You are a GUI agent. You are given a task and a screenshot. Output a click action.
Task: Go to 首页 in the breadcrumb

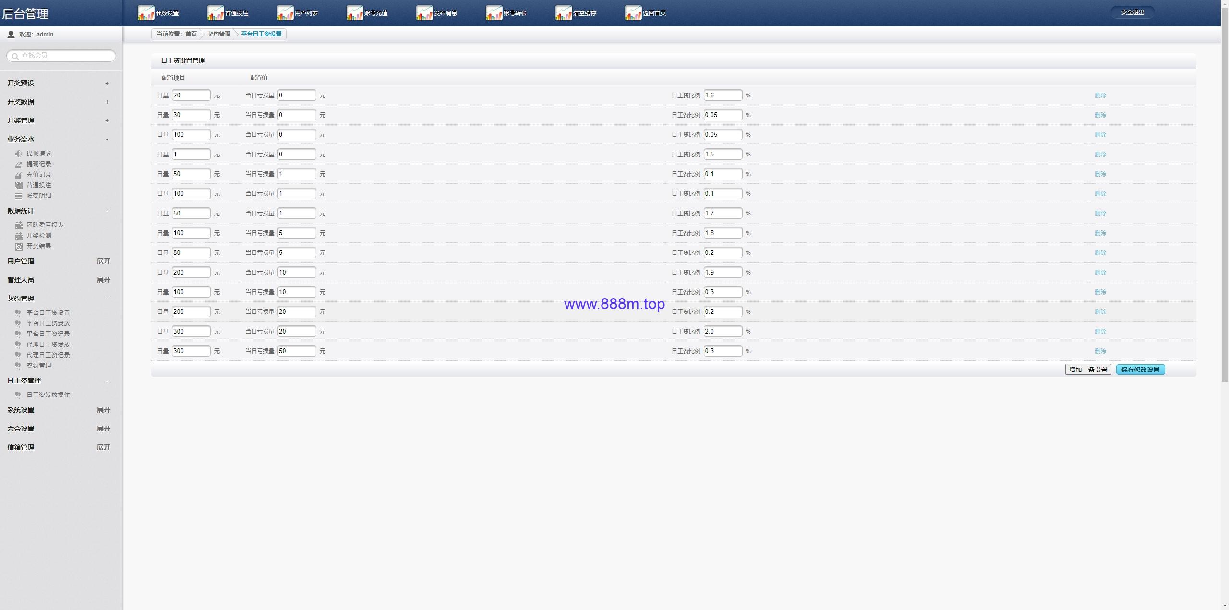[x=191, y=34]
